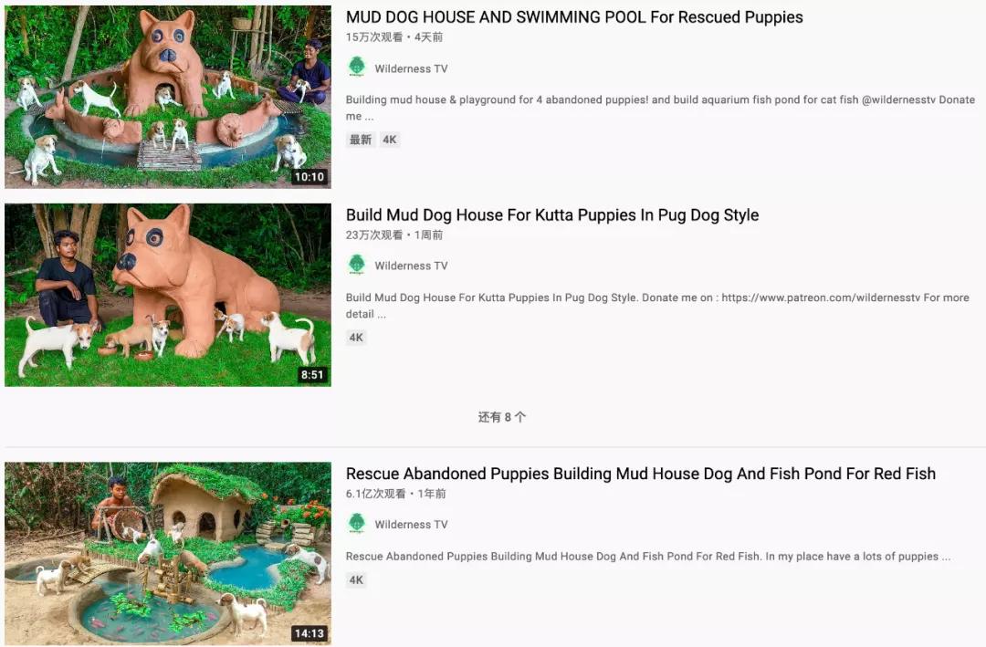Viewport: 986px width, 647px height.
Task: Click the 4K badge on pug style video
Action: [x=356, y=338]
